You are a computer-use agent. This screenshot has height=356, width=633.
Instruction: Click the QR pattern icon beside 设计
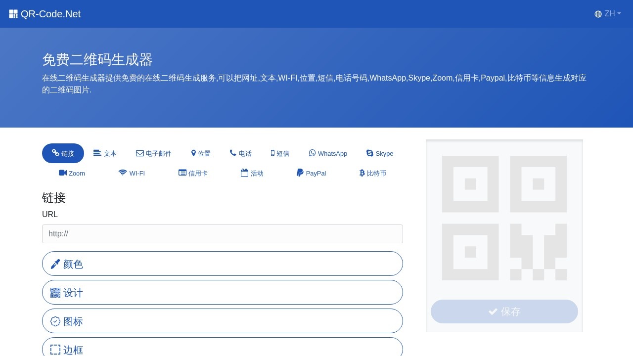click(x=55, y=293)
